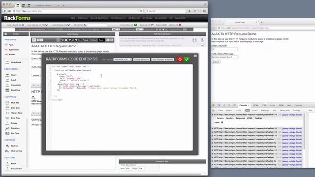The height and width of the screenshot is (177, 315).
Task: Click the Export Job button
Action: 161,25
